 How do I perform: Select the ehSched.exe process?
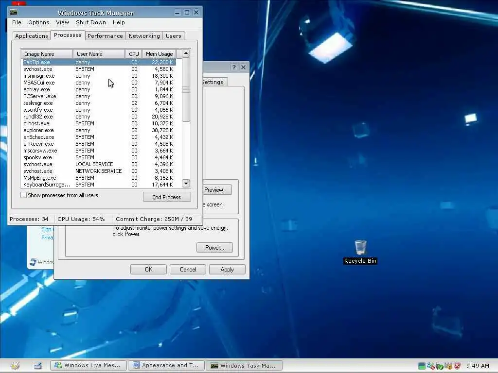tap(99, 137)
